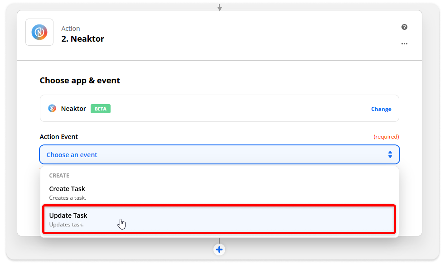
Task: Open the help question mark icon
Action: [404, 27]
